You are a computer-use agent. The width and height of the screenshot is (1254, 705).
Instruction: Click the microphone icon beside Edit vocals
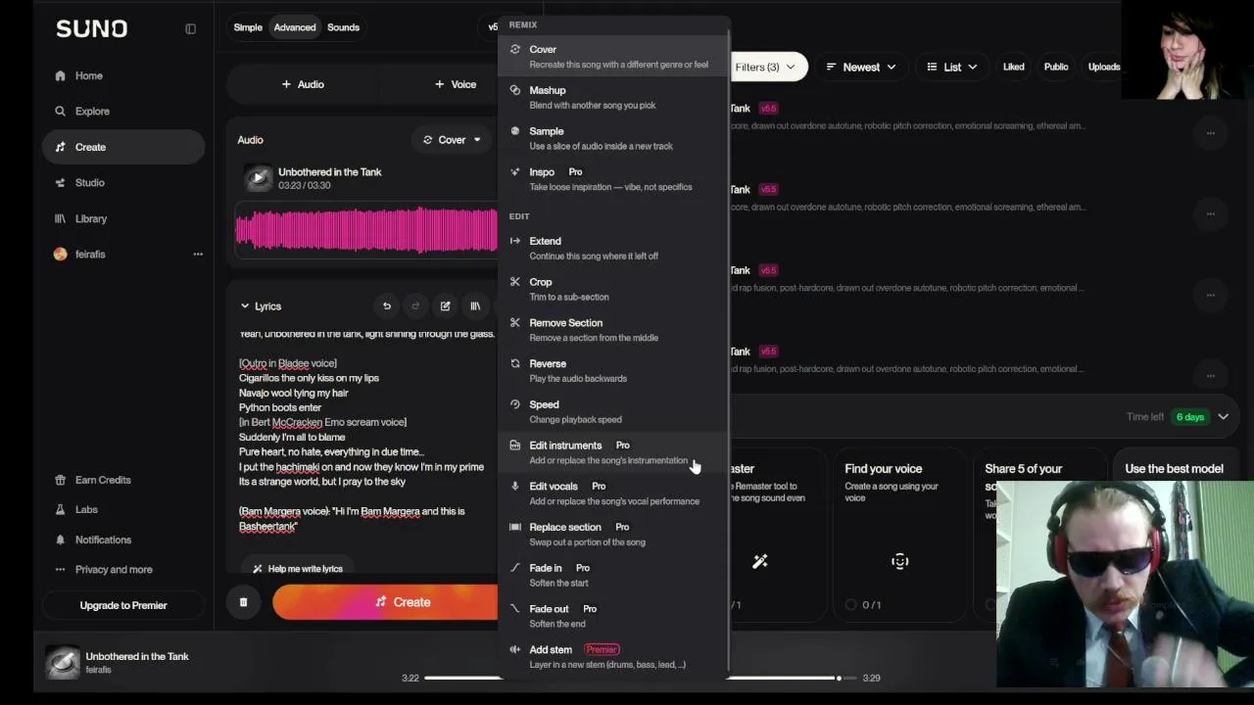point(515,486)
